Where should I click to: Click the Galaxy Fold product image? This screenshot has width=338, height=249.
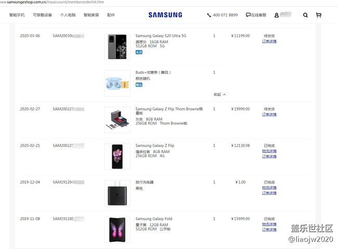click(x=117, y=230)
